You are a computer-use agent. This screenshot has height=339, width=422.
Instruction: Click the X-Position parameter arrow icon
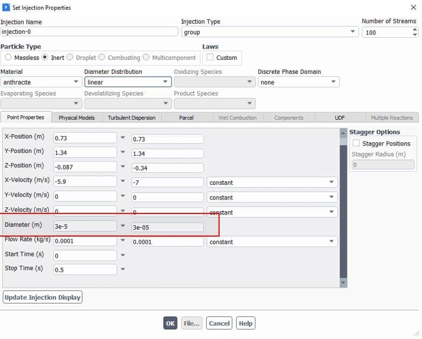[123, 137]
